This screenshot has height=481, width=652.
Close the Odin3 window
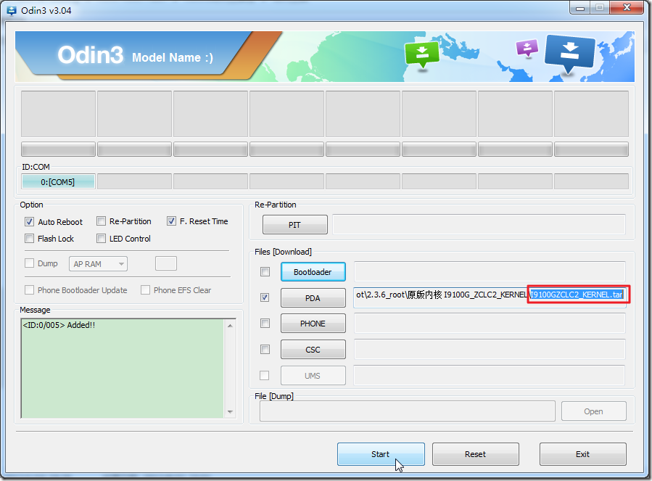[627, 7]
